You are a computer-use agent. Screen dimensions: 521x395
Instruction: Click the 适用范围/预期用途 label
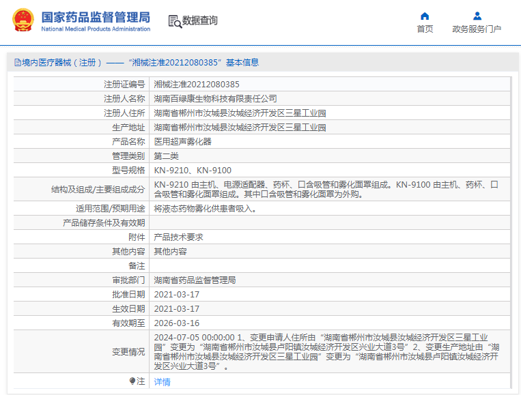(111, 209)
